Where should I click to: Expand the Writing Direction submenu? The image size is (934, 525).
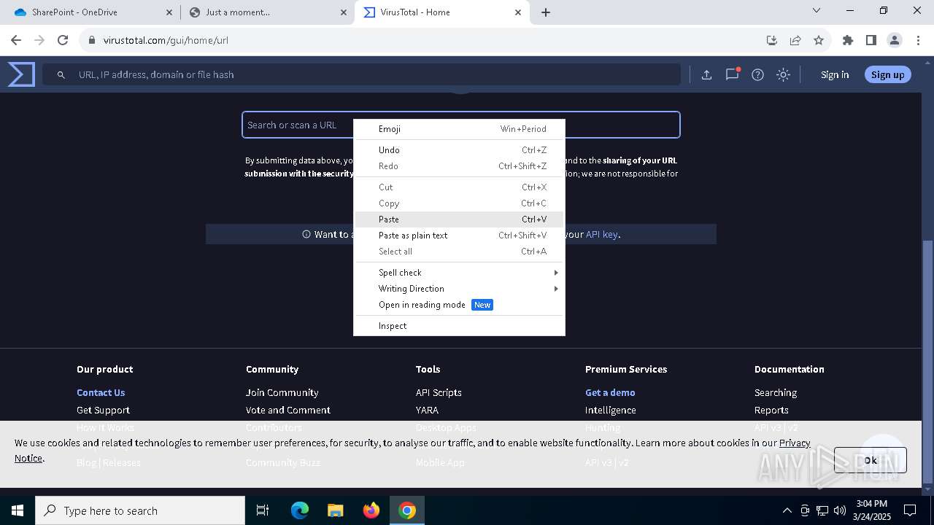click(x=459, y=288)
